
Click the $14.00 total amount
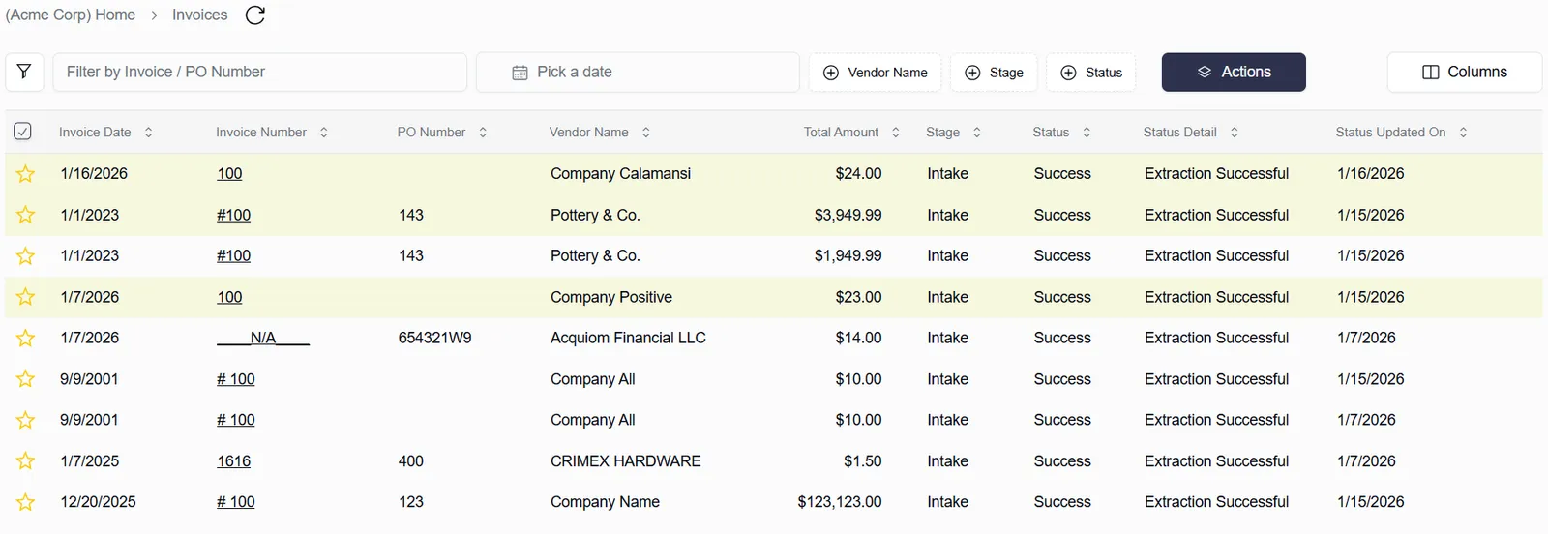(858, 339)
